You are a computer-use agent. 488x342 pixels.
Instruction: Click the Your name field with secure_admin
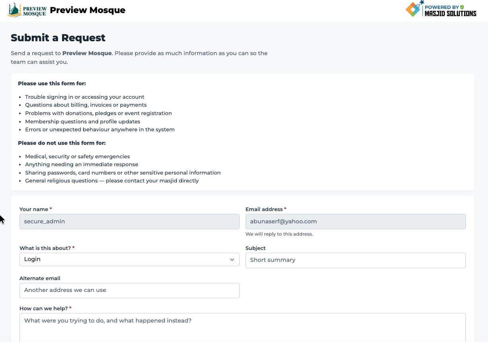tap(130, 222)
